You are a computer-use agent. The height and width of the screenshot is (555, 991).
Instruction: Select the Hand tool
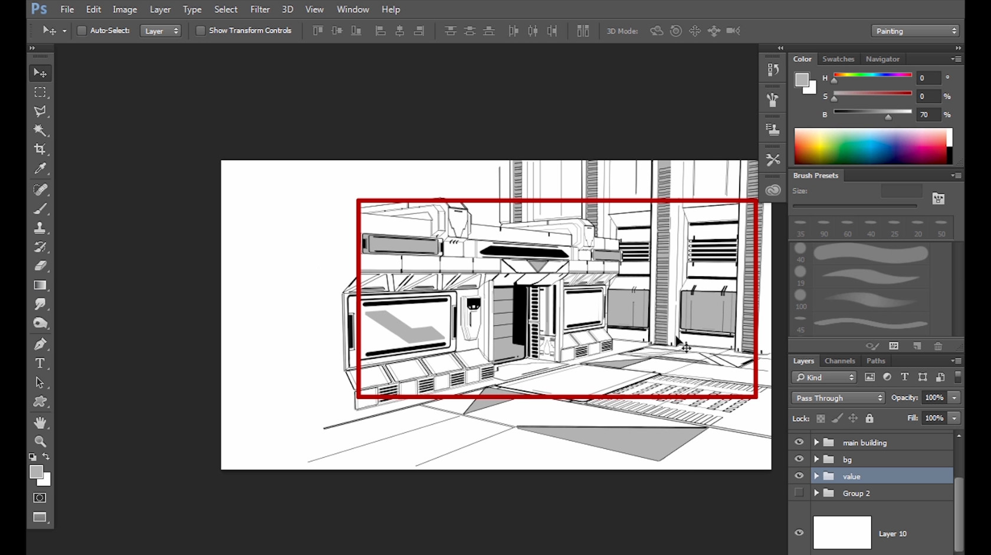coord(40,422)
